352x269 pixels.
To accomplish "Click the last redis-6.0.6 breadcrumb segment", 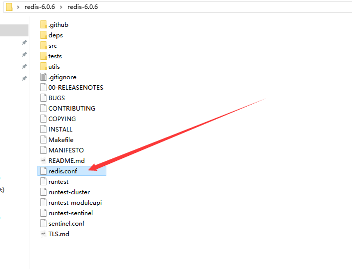I will (x=82, y=7).
